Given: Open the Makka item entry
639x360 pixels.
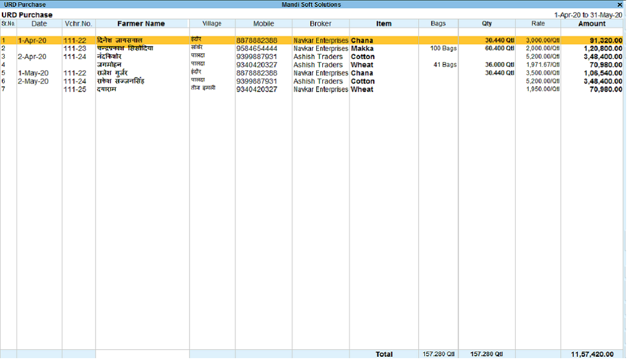Looking at the screenshot, I should point(362,49).
